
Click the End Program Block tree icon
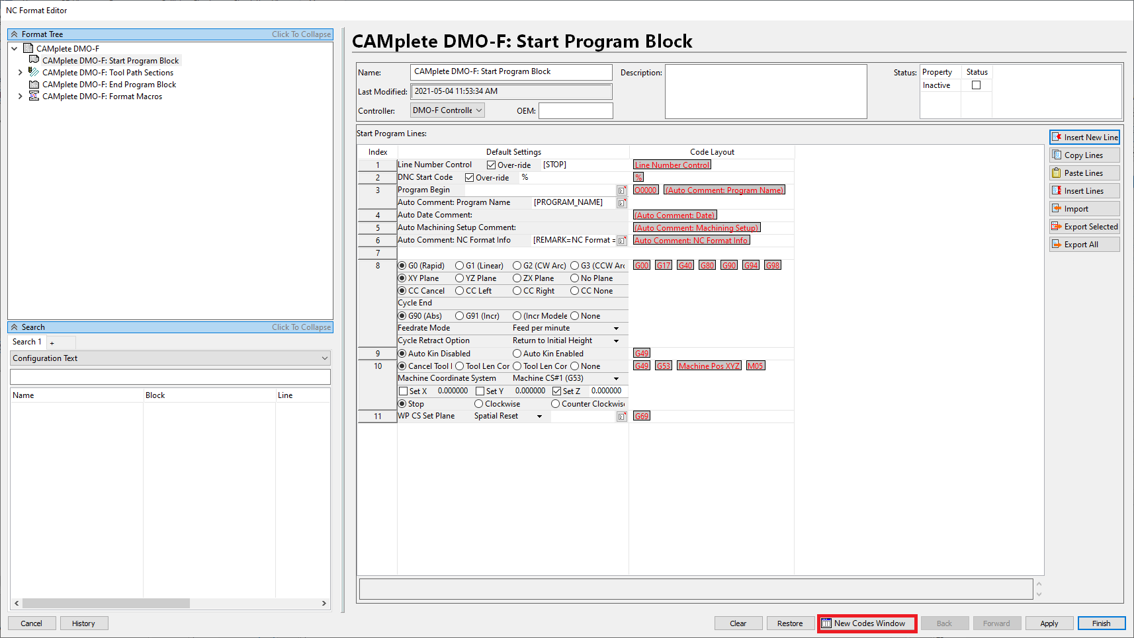pyautogui.click(x=34, y=84)
